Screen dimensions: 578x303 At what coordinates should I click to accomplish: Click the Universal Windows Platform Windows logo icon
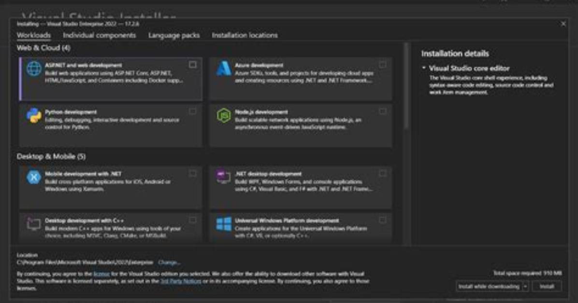pyautogui.click(x=223, y=224)
